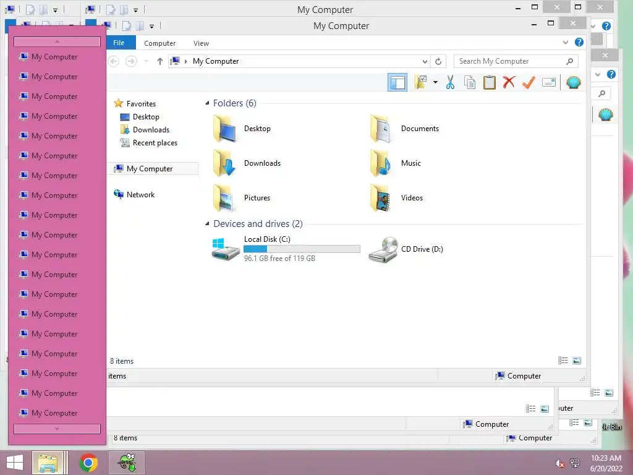
Task: Select the Local Disk (C:) drive
Action: (286, 249)
